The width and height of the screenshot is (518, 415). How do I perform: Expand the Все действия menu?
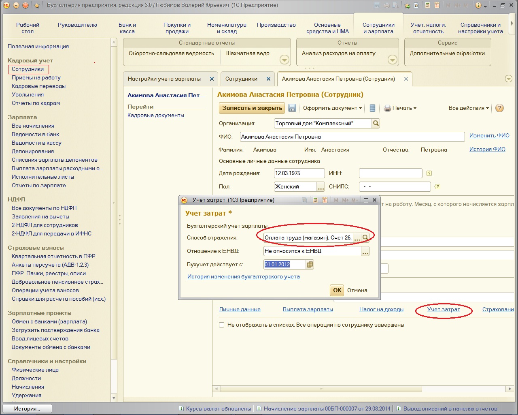pyautogui.click(x=469, y=108)
